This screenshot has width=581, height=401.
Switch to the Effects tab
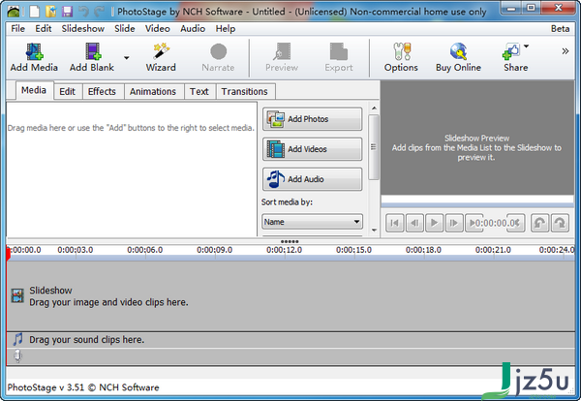tap(102, 92)
